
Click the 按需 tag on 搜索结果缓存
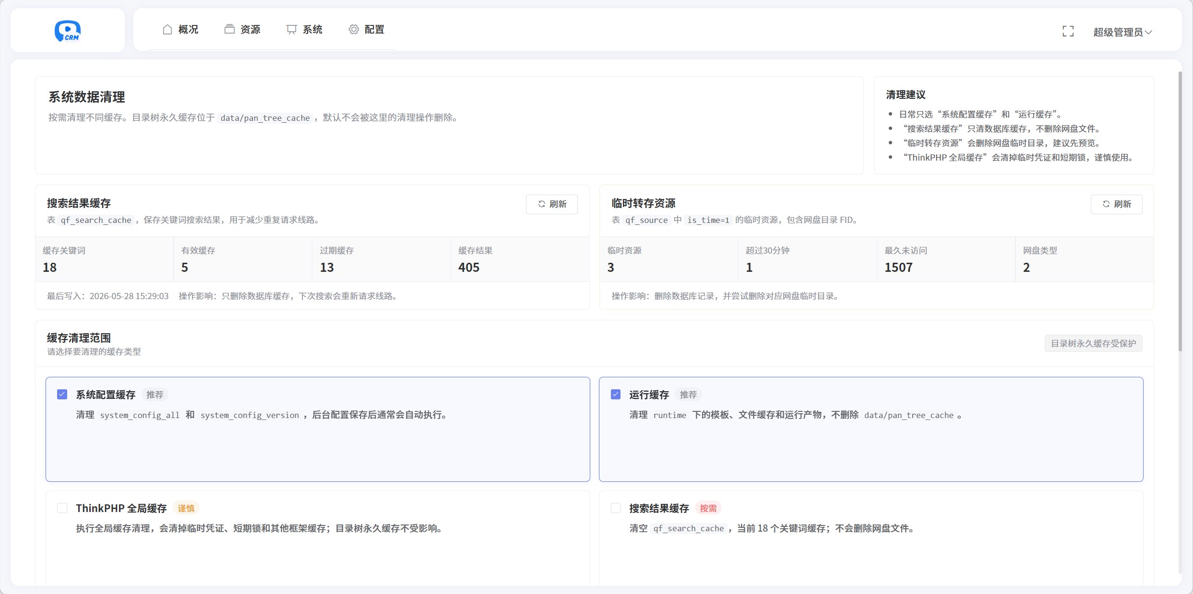[708, 508]
